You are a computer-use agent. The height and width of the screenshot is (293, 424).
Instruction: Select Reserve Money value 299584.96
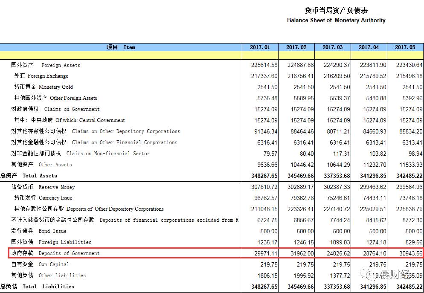click(409, 187)
